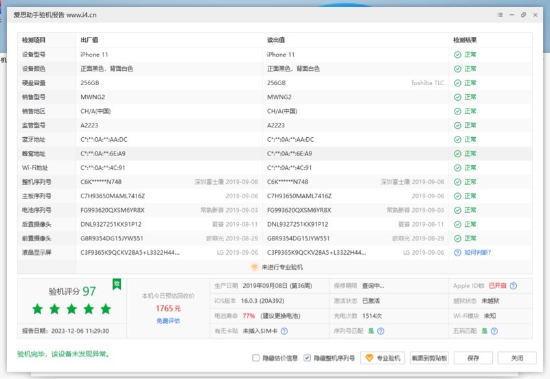
Task: Click the question icon in 液晶显示屏 row
Action: coord(458,253)
